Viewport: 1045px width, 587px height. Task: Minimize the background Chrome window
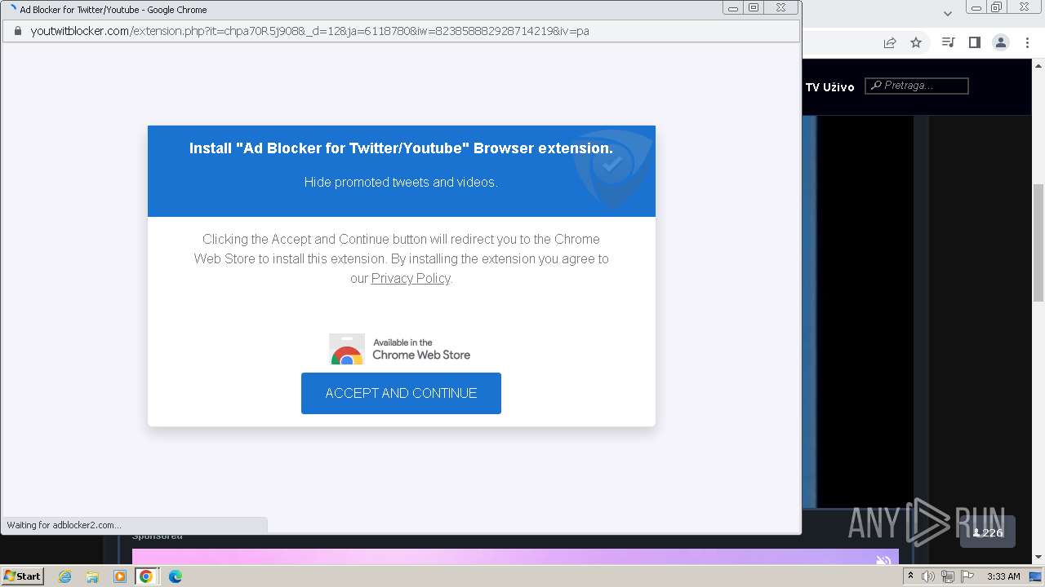click(976, 7)
